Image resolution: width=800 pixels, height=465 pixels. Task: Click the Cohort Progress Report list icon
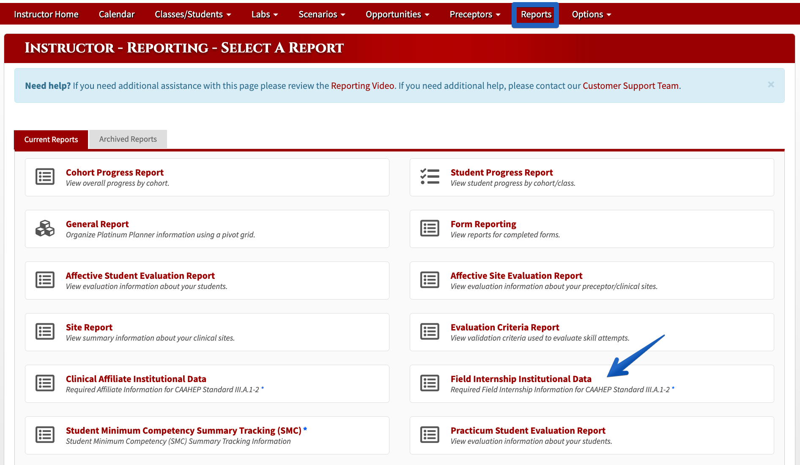point(45,177)
